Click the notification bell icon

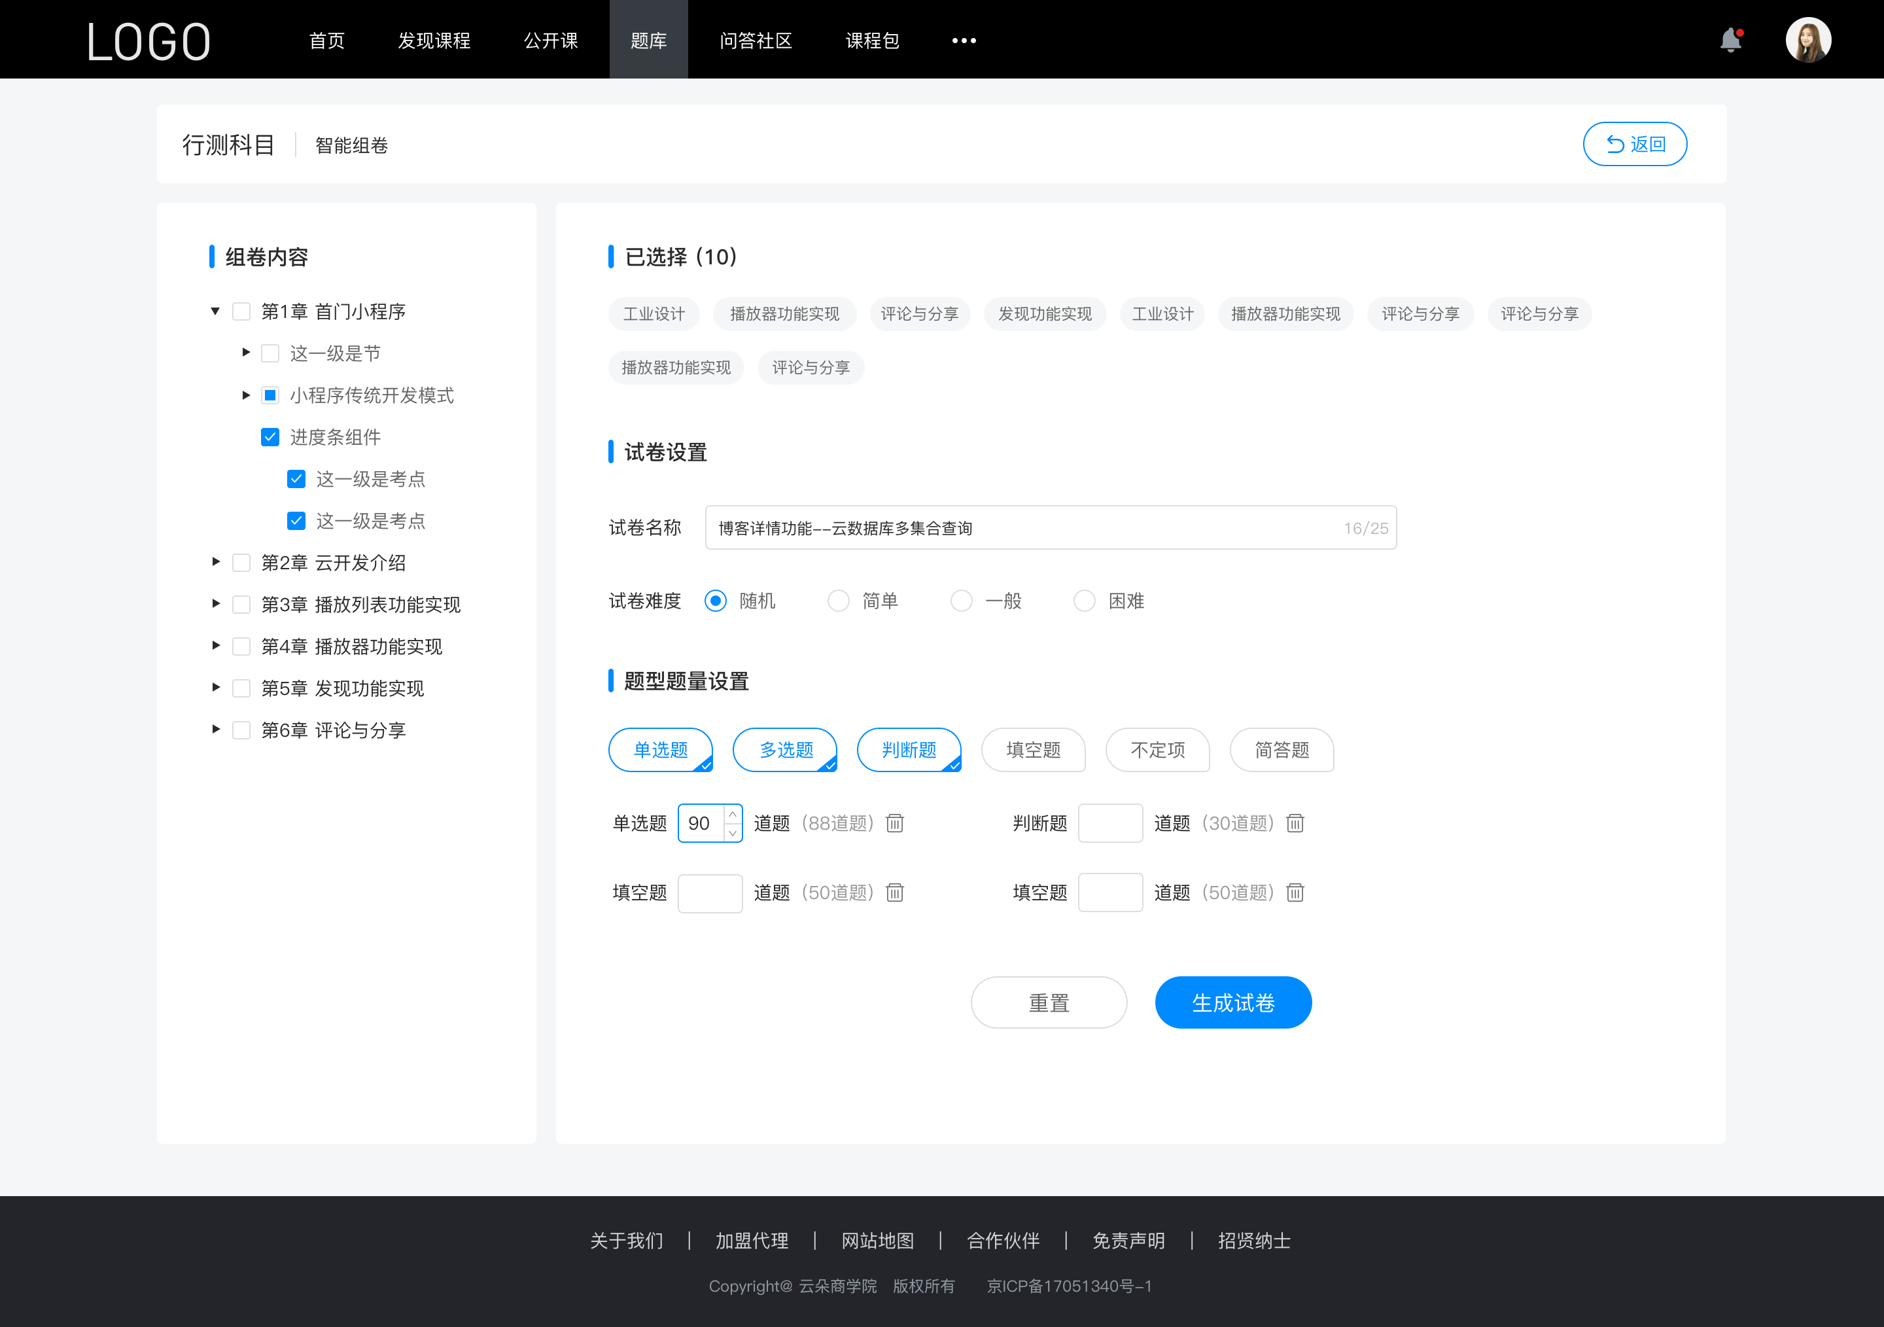pyautogui.click(x=1735, y=39)
